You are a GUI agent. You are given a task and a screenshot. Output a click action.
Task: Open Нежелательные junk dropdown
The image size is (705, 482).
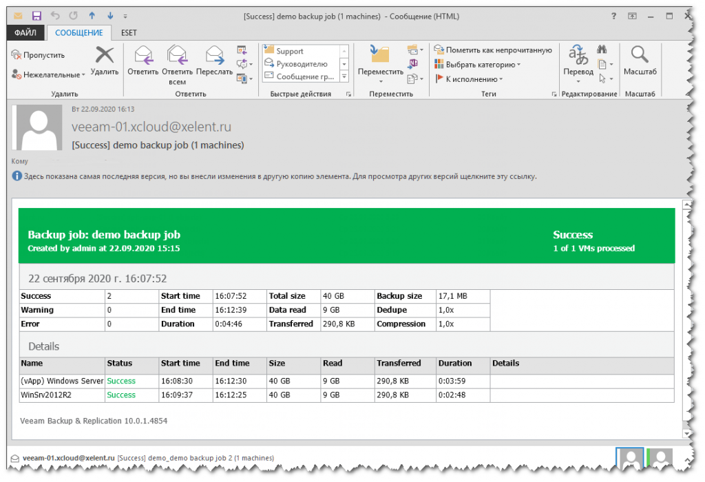click(x=48, y=74)
